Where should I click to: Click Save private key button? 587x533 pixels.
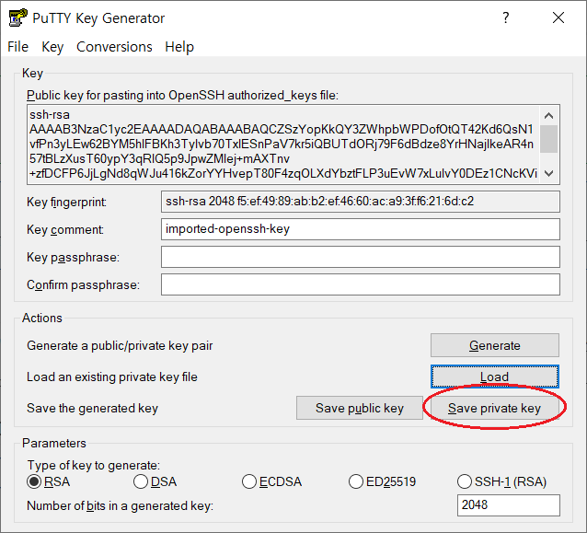tap(494, 408)
